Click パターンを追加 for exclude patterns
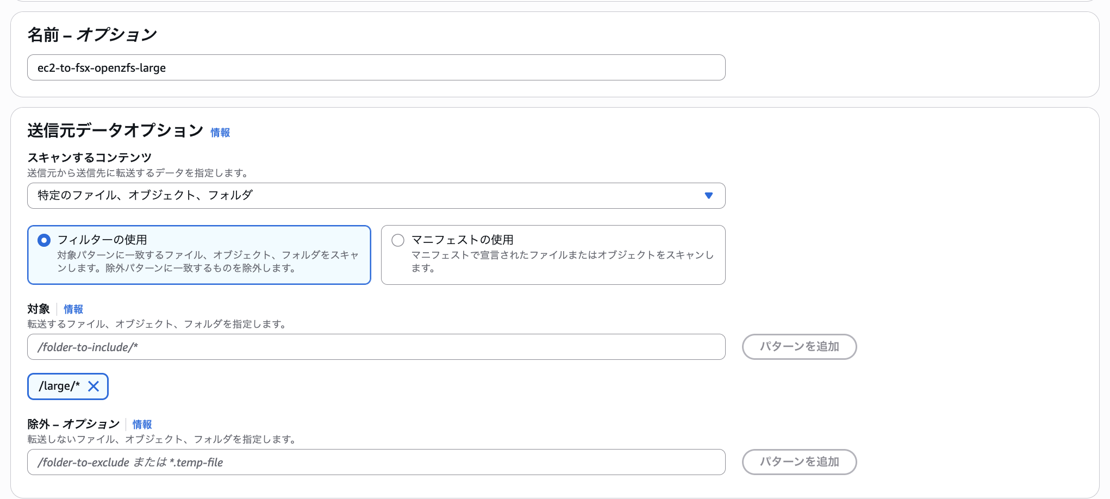 [799, 462]
